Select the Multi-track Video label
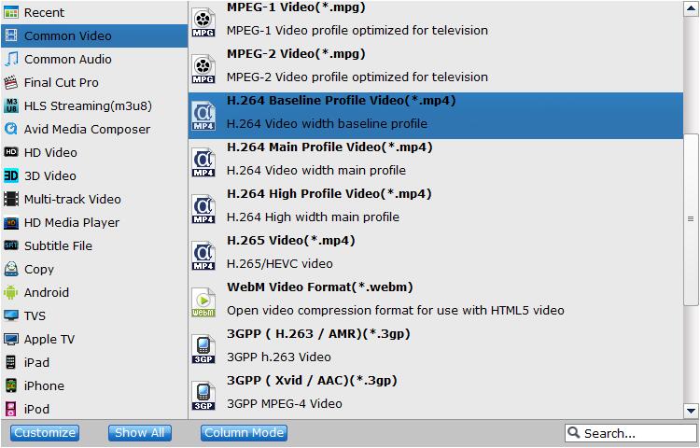Screen dimensions: 700x448 tap(72, 199)
